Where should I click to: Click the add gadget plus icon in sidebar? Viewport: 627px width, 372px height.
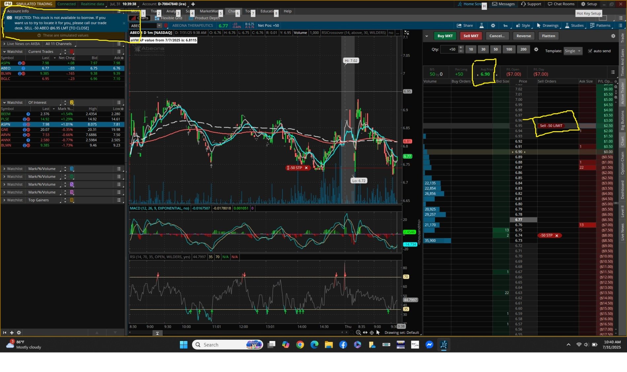(x=12, y=333)
